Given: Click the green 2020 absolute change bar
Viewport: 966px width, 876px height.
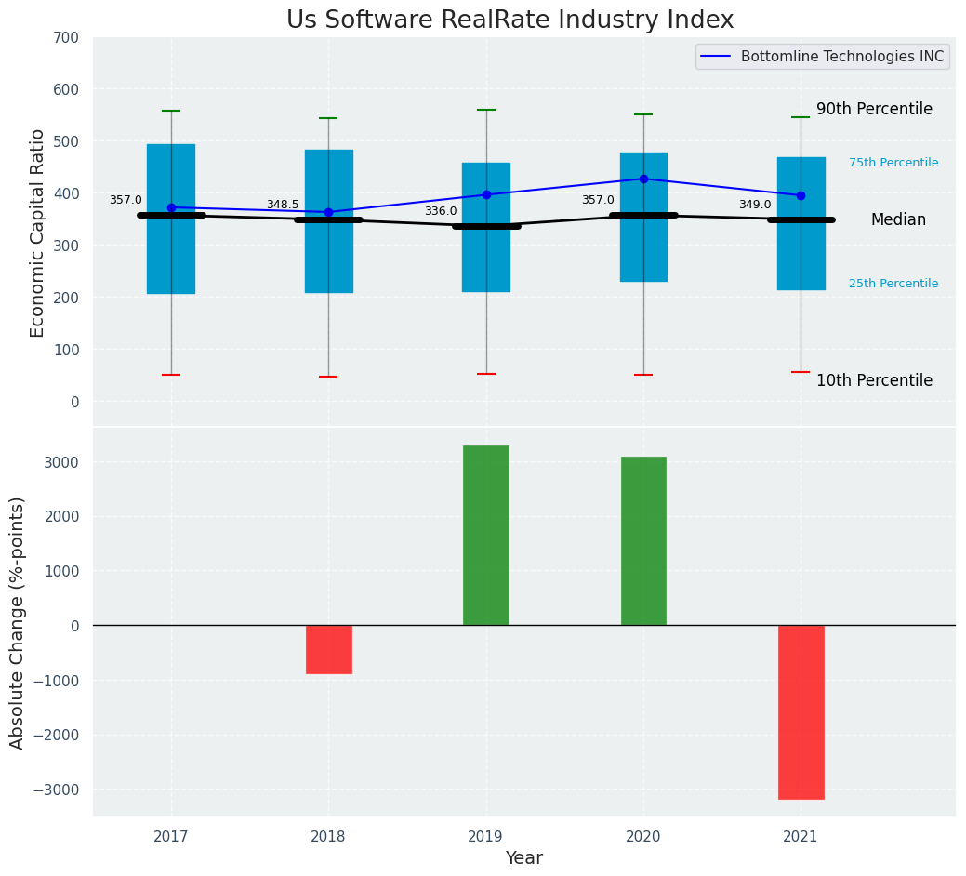Looking at the screenshot, I should click(x=643, y=540).
